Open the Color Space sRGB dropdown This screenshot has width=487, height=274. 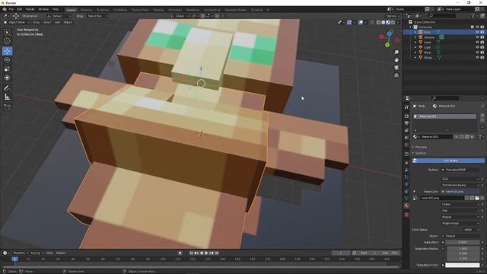472,230
